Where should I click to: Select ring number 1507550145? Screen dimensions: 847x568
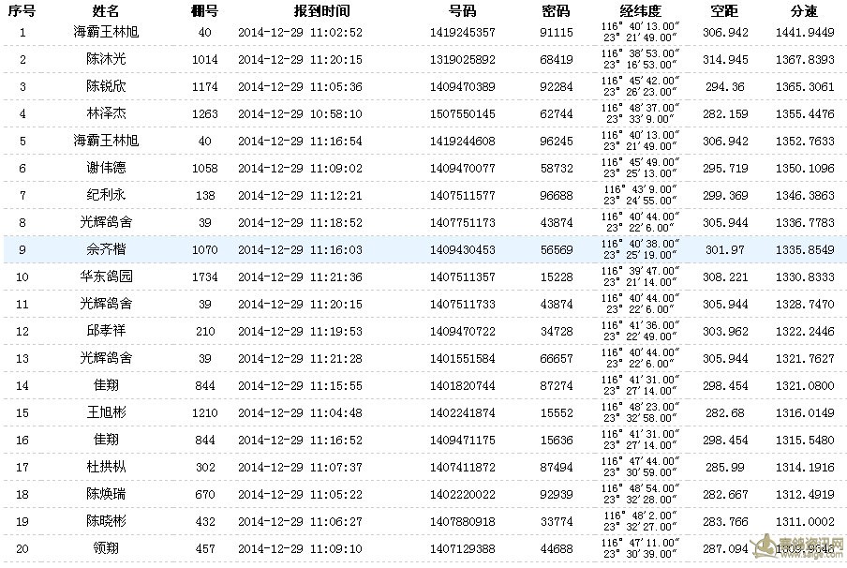pos(463,114)
